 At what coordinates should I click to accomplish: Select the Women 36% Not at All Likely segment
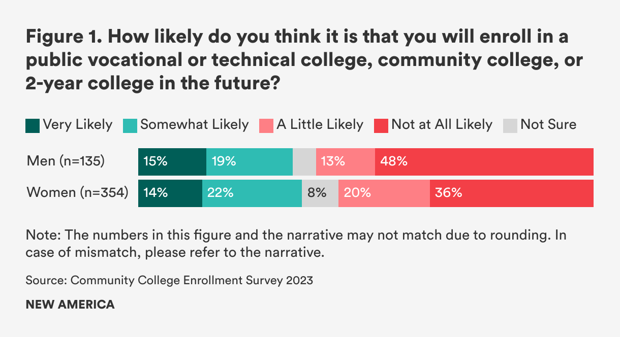coord(511,193)
